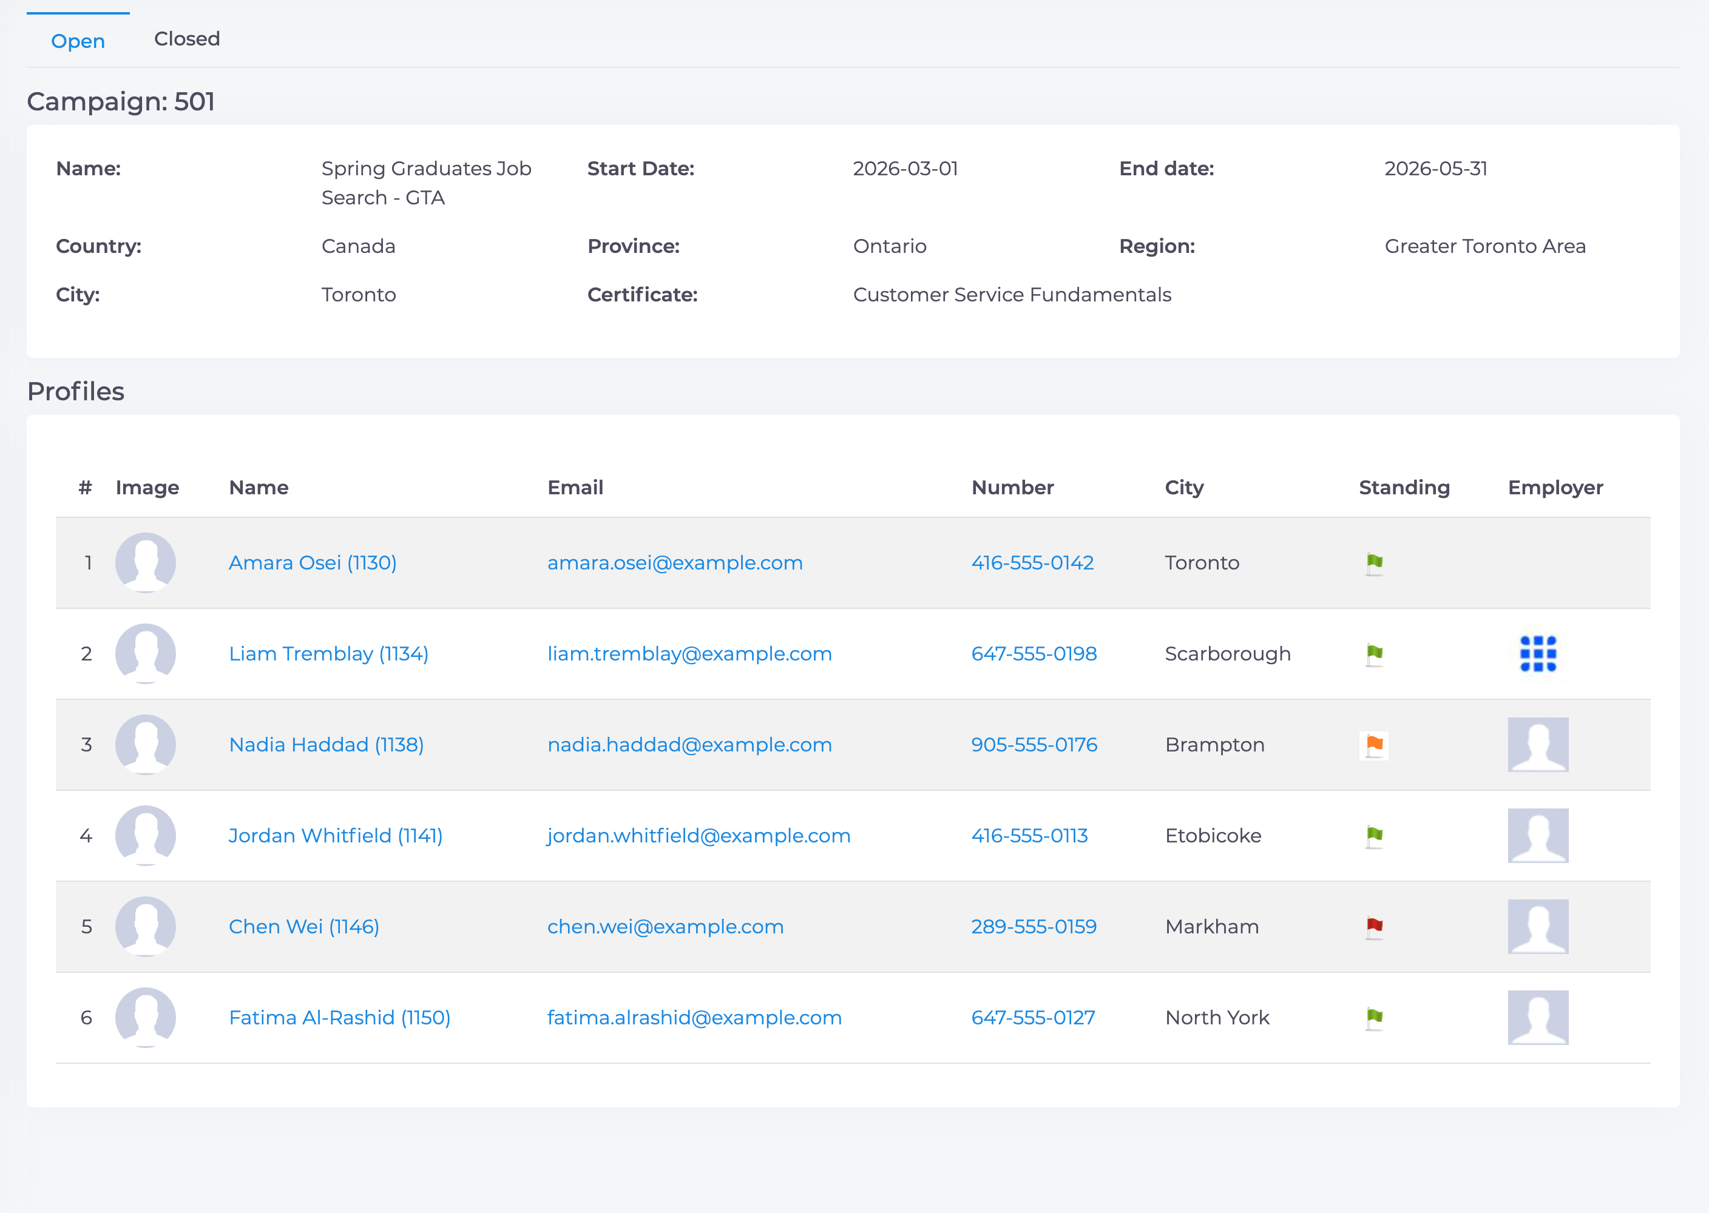Image resolution: width=1709 pixels, height=1213 pixels.
Task: Email fatima.alrashid@example.com
Action: [694, 1018]
